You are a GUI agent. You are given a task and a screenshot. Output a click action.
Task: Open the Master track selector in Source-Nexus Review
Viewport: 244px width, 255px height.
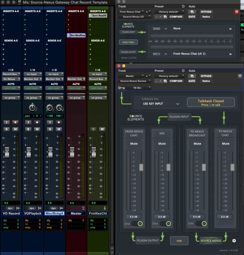131,76
